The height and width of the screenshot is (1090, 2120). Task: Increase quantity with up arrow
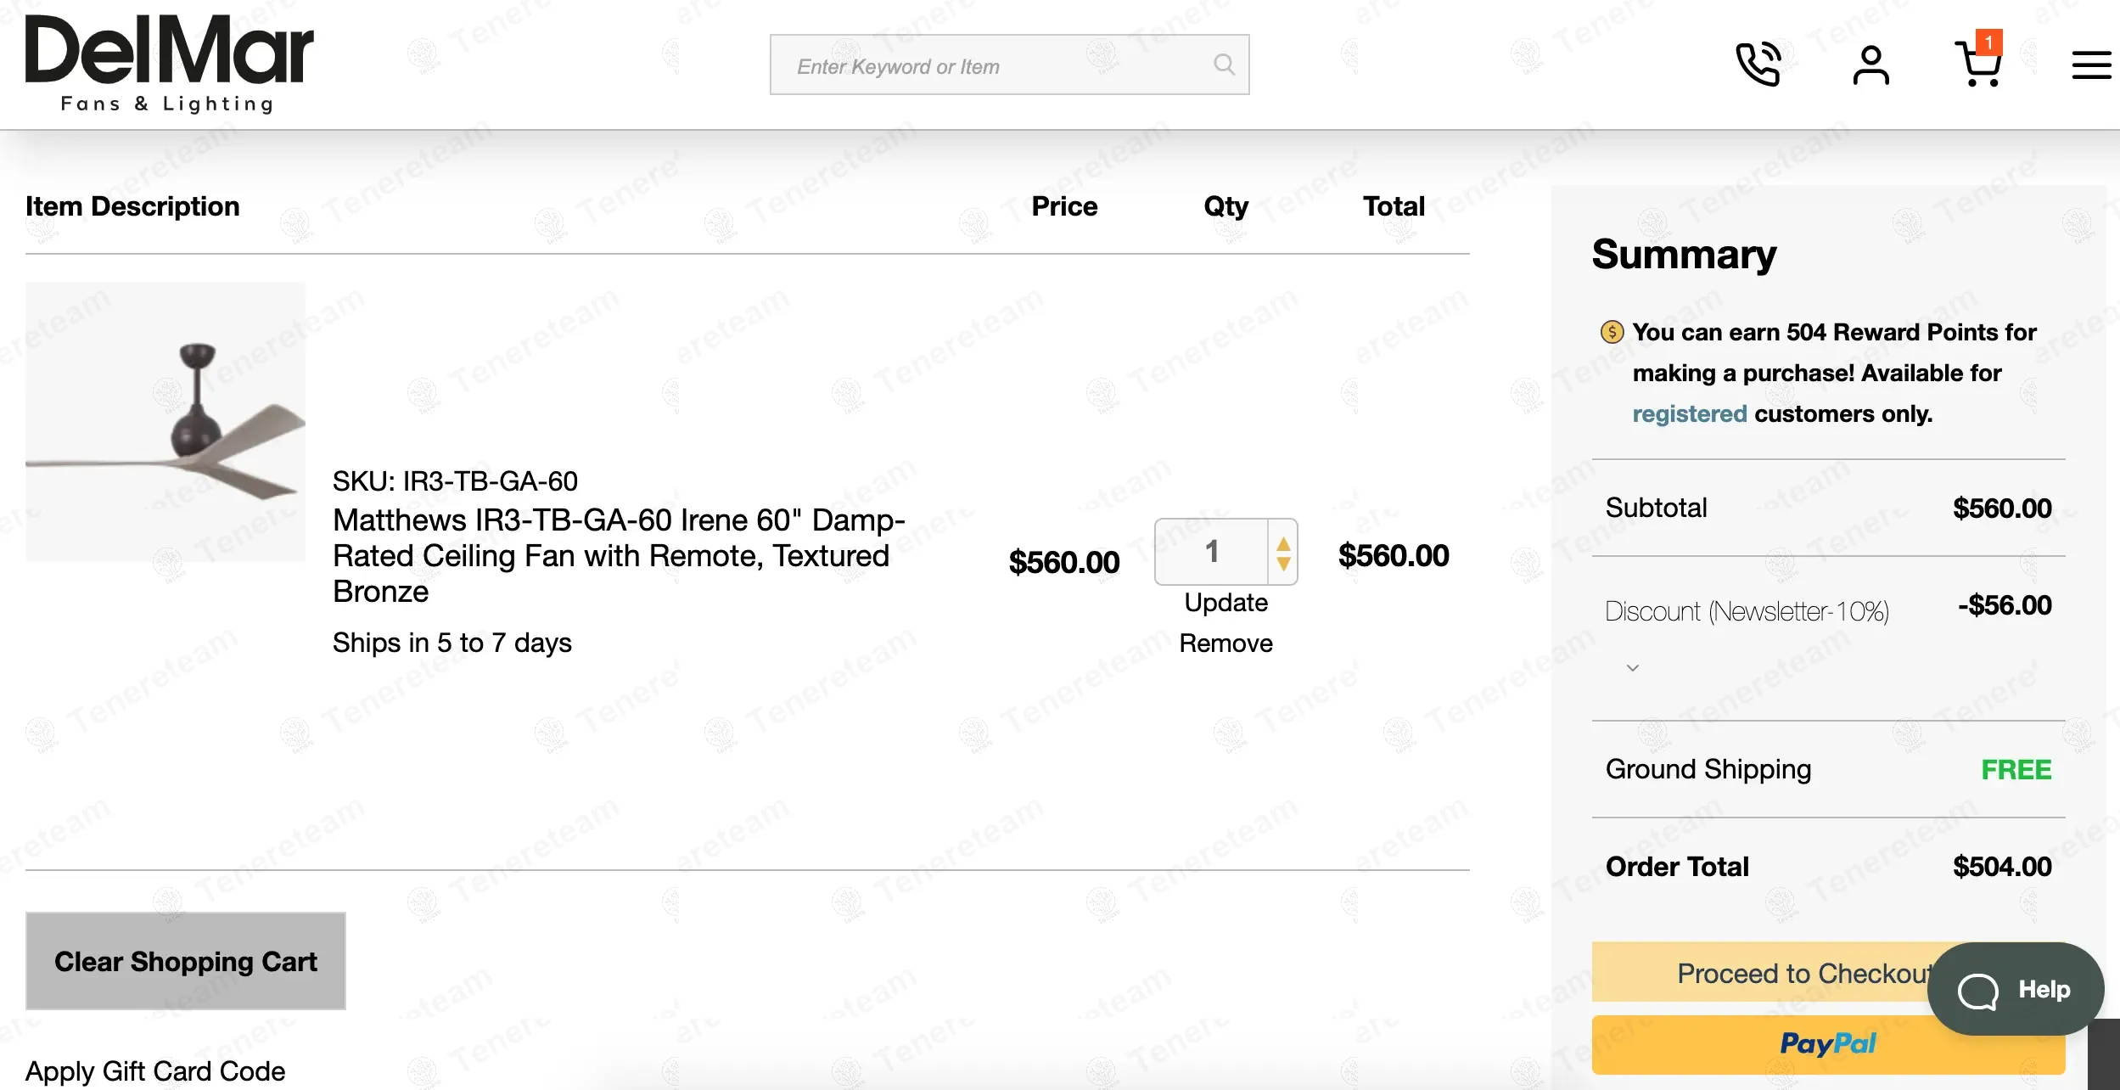pos(1283,543)
